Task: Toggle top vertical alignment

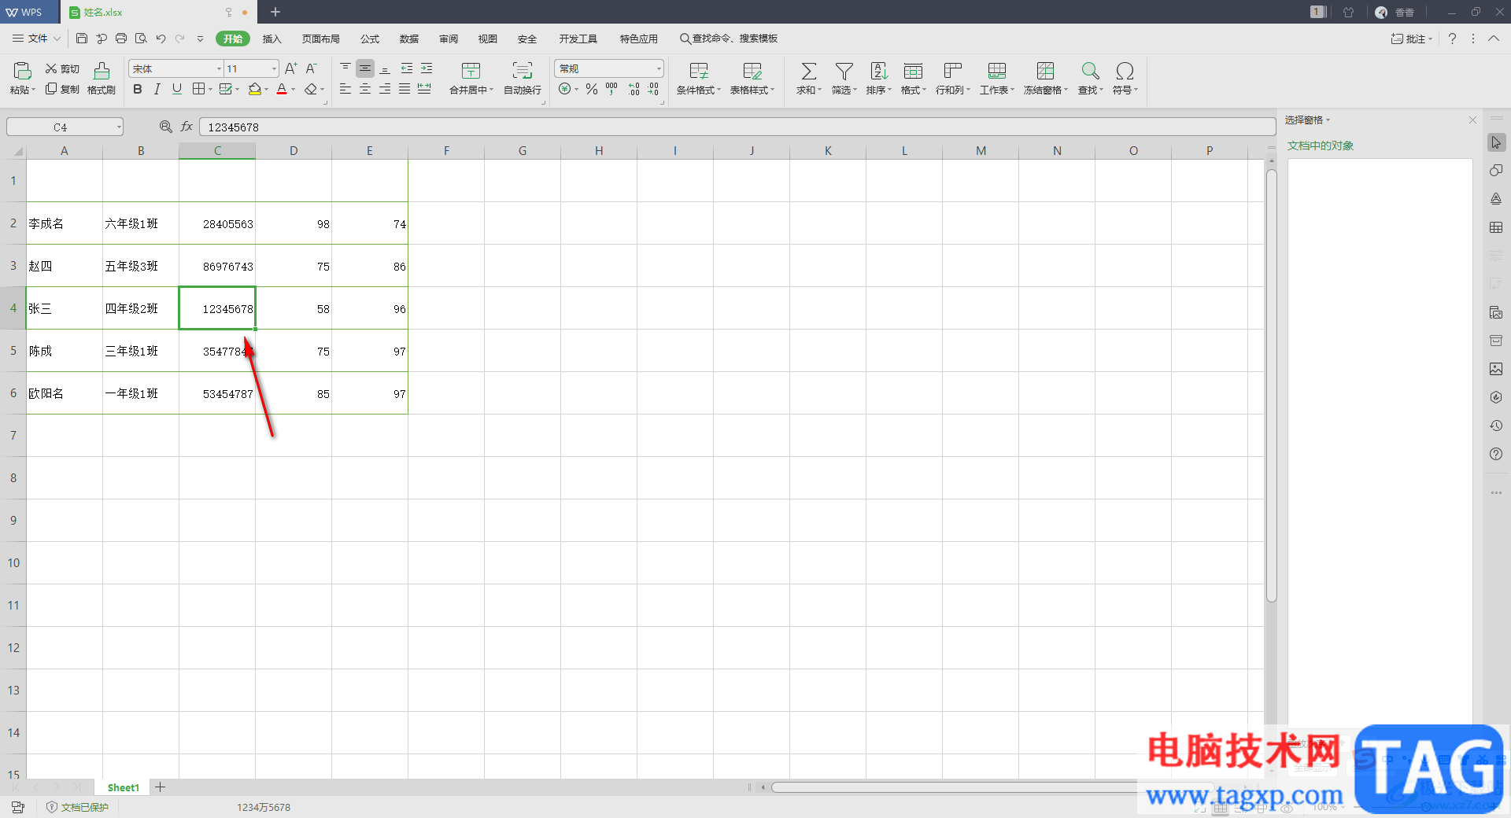Action: [345, 68]
